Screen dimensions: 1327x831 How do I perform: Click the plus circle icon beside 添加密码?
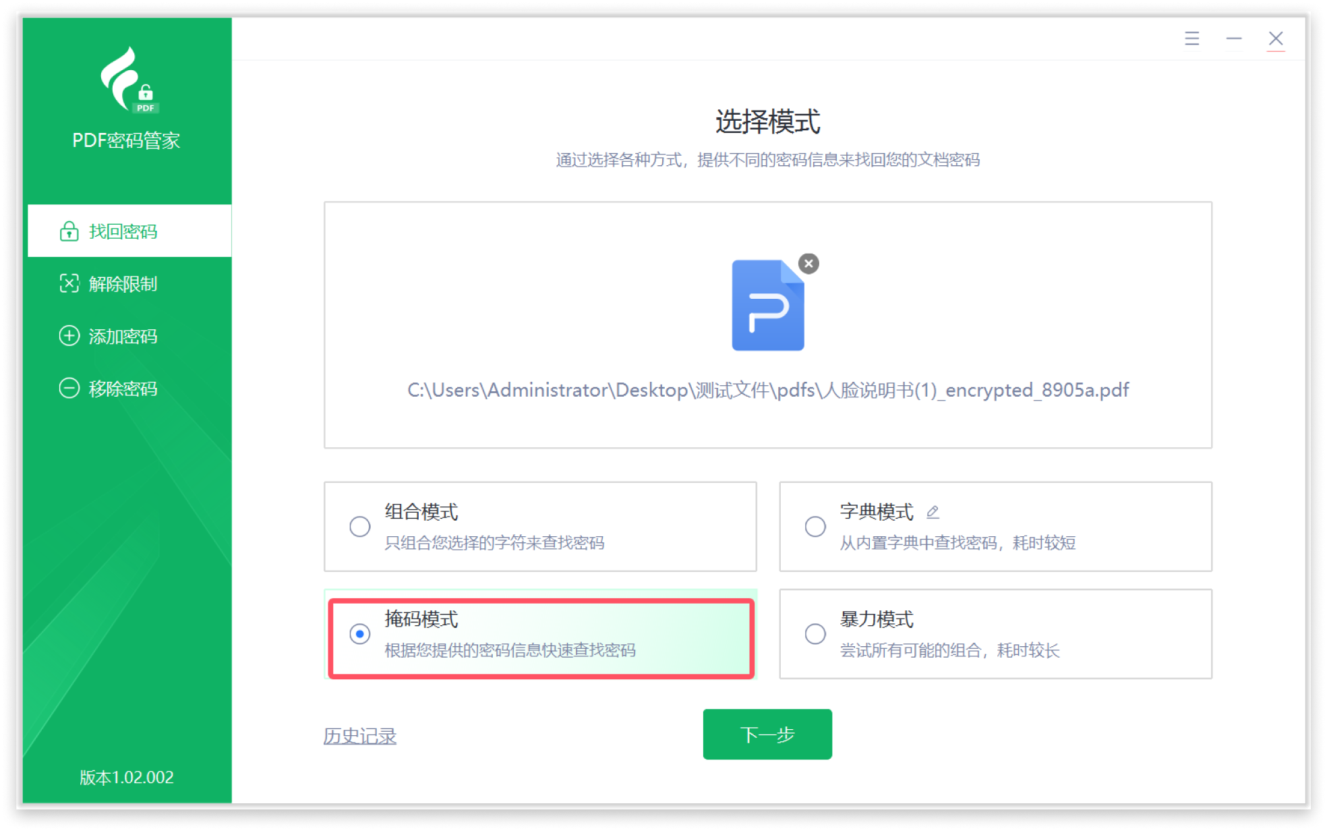69,336
